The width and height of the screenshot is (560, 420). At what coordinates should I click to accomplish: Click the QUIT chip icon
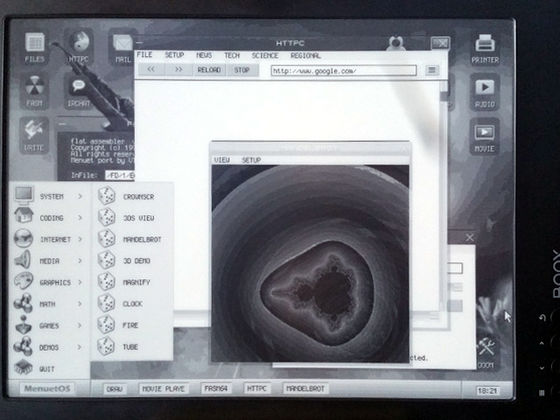[24, 367]
